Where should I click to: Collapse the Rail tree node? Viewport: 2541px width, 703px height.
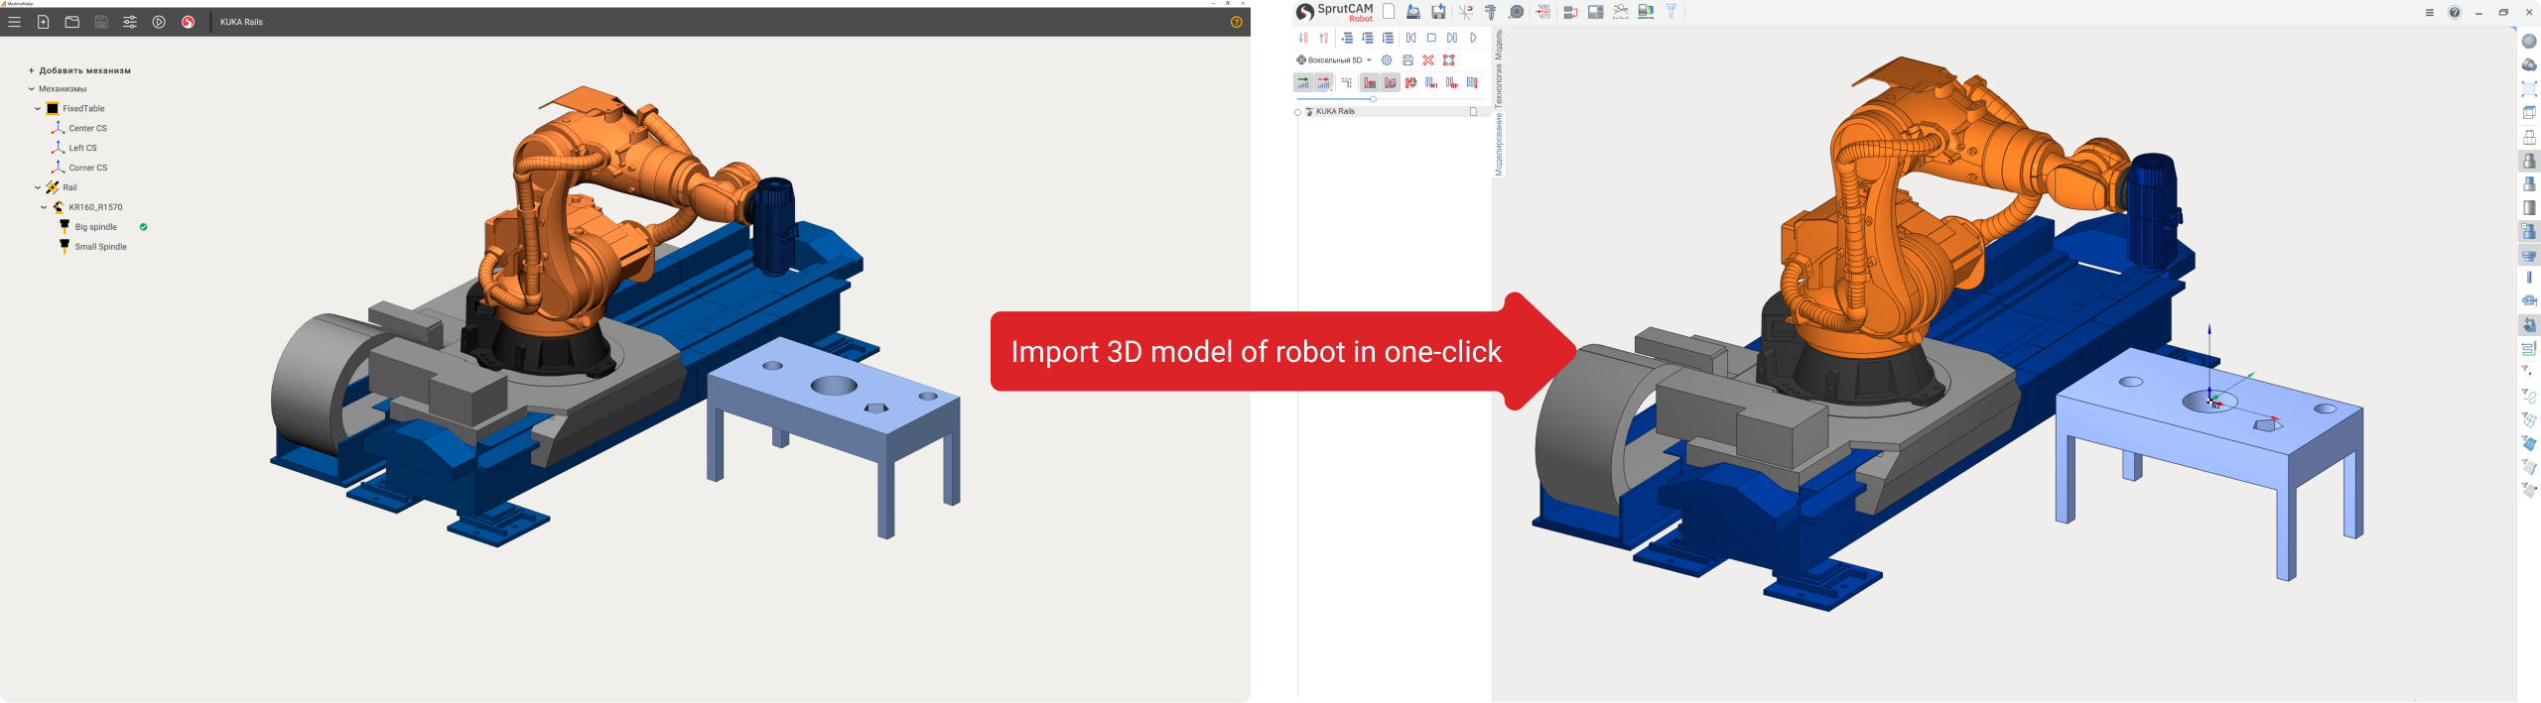click(38, 187)
